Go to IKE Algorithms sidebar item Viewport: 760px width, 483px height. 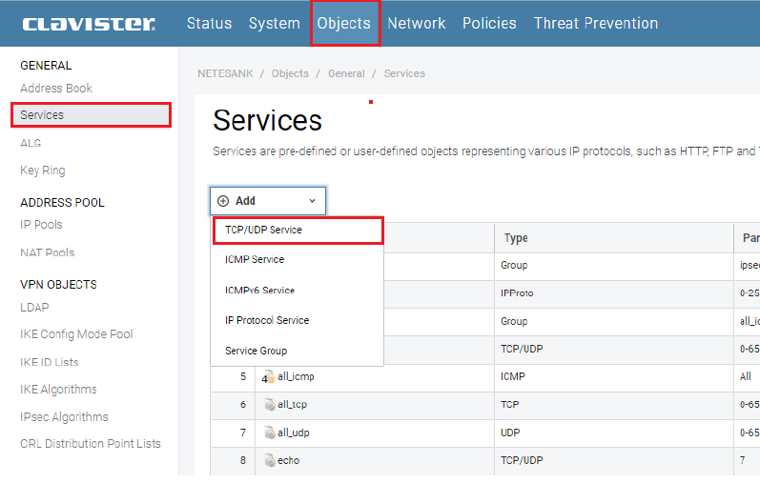[x=58, y=389]
